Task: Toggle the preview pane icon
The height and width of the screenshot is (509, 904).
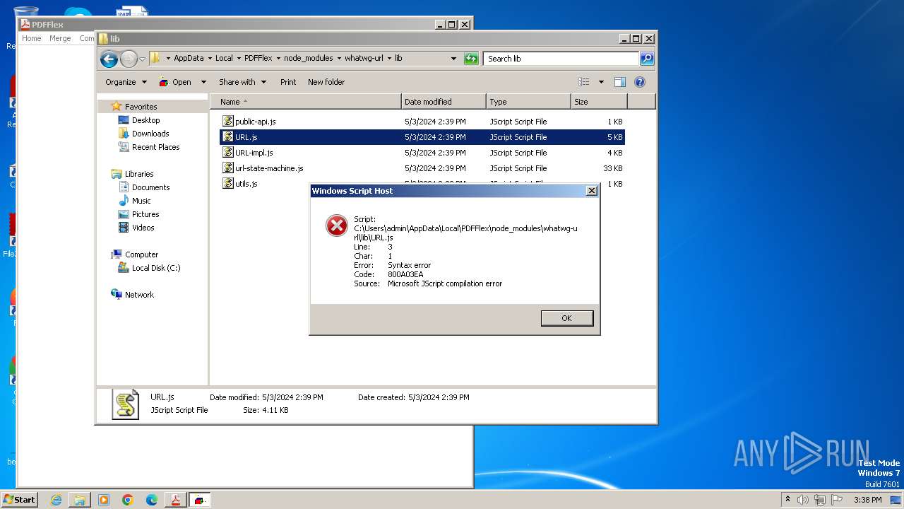Action: 620,82
